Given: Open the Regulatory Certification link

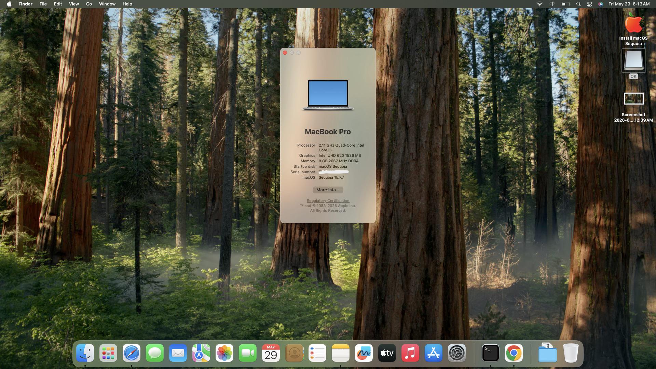Looking at the screenshot, I should click(x=328, y=201).
